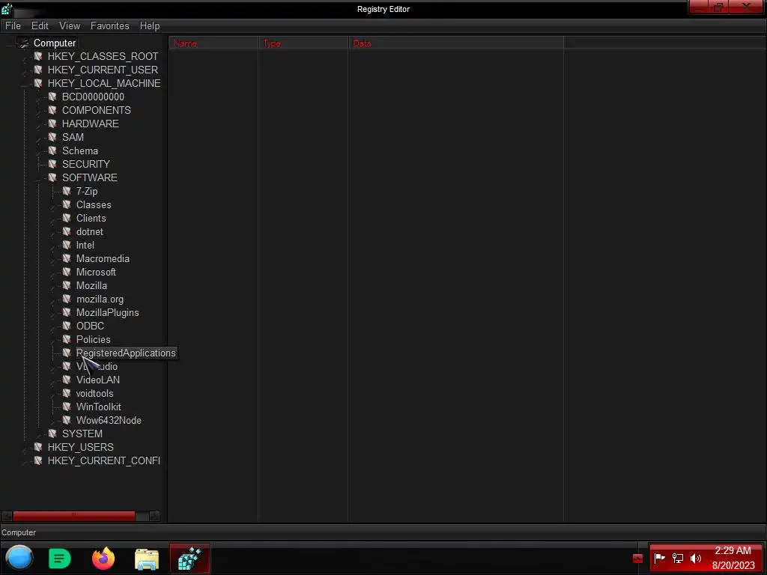
Task: Select the Microsoft key label
Action: pos(96,272)
